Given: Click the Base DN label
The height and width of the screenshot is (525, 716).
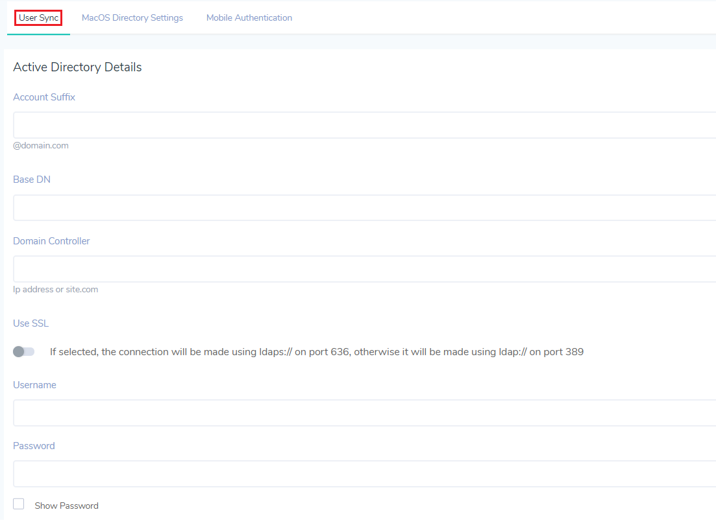Looking at the screenshot, I should 32,180.
